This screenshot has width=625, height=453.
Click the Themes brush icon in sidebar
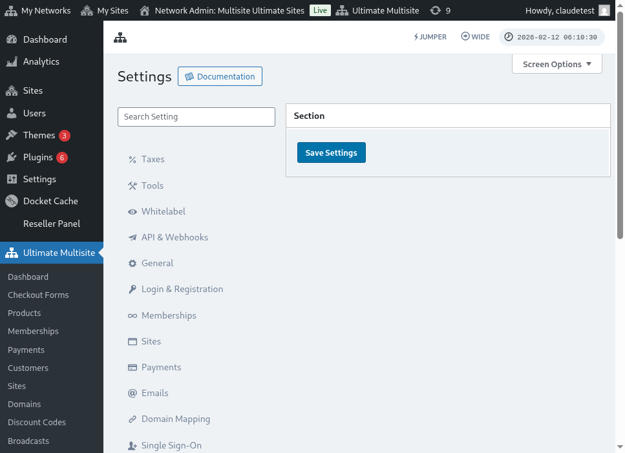tap(12, 135)
